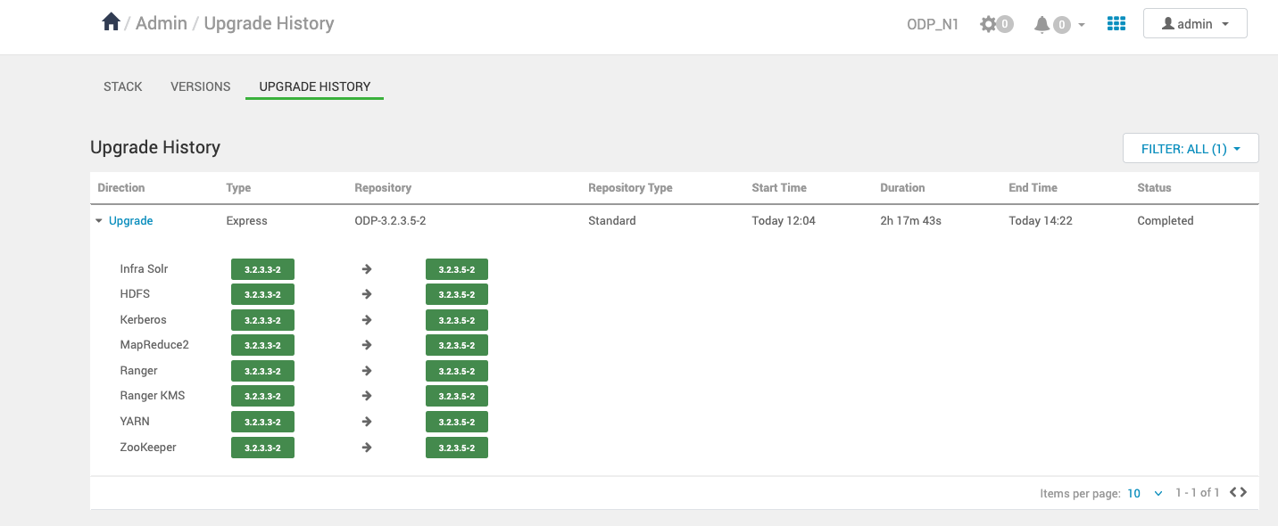Select the Upgrade History tab

coord(314,86)
